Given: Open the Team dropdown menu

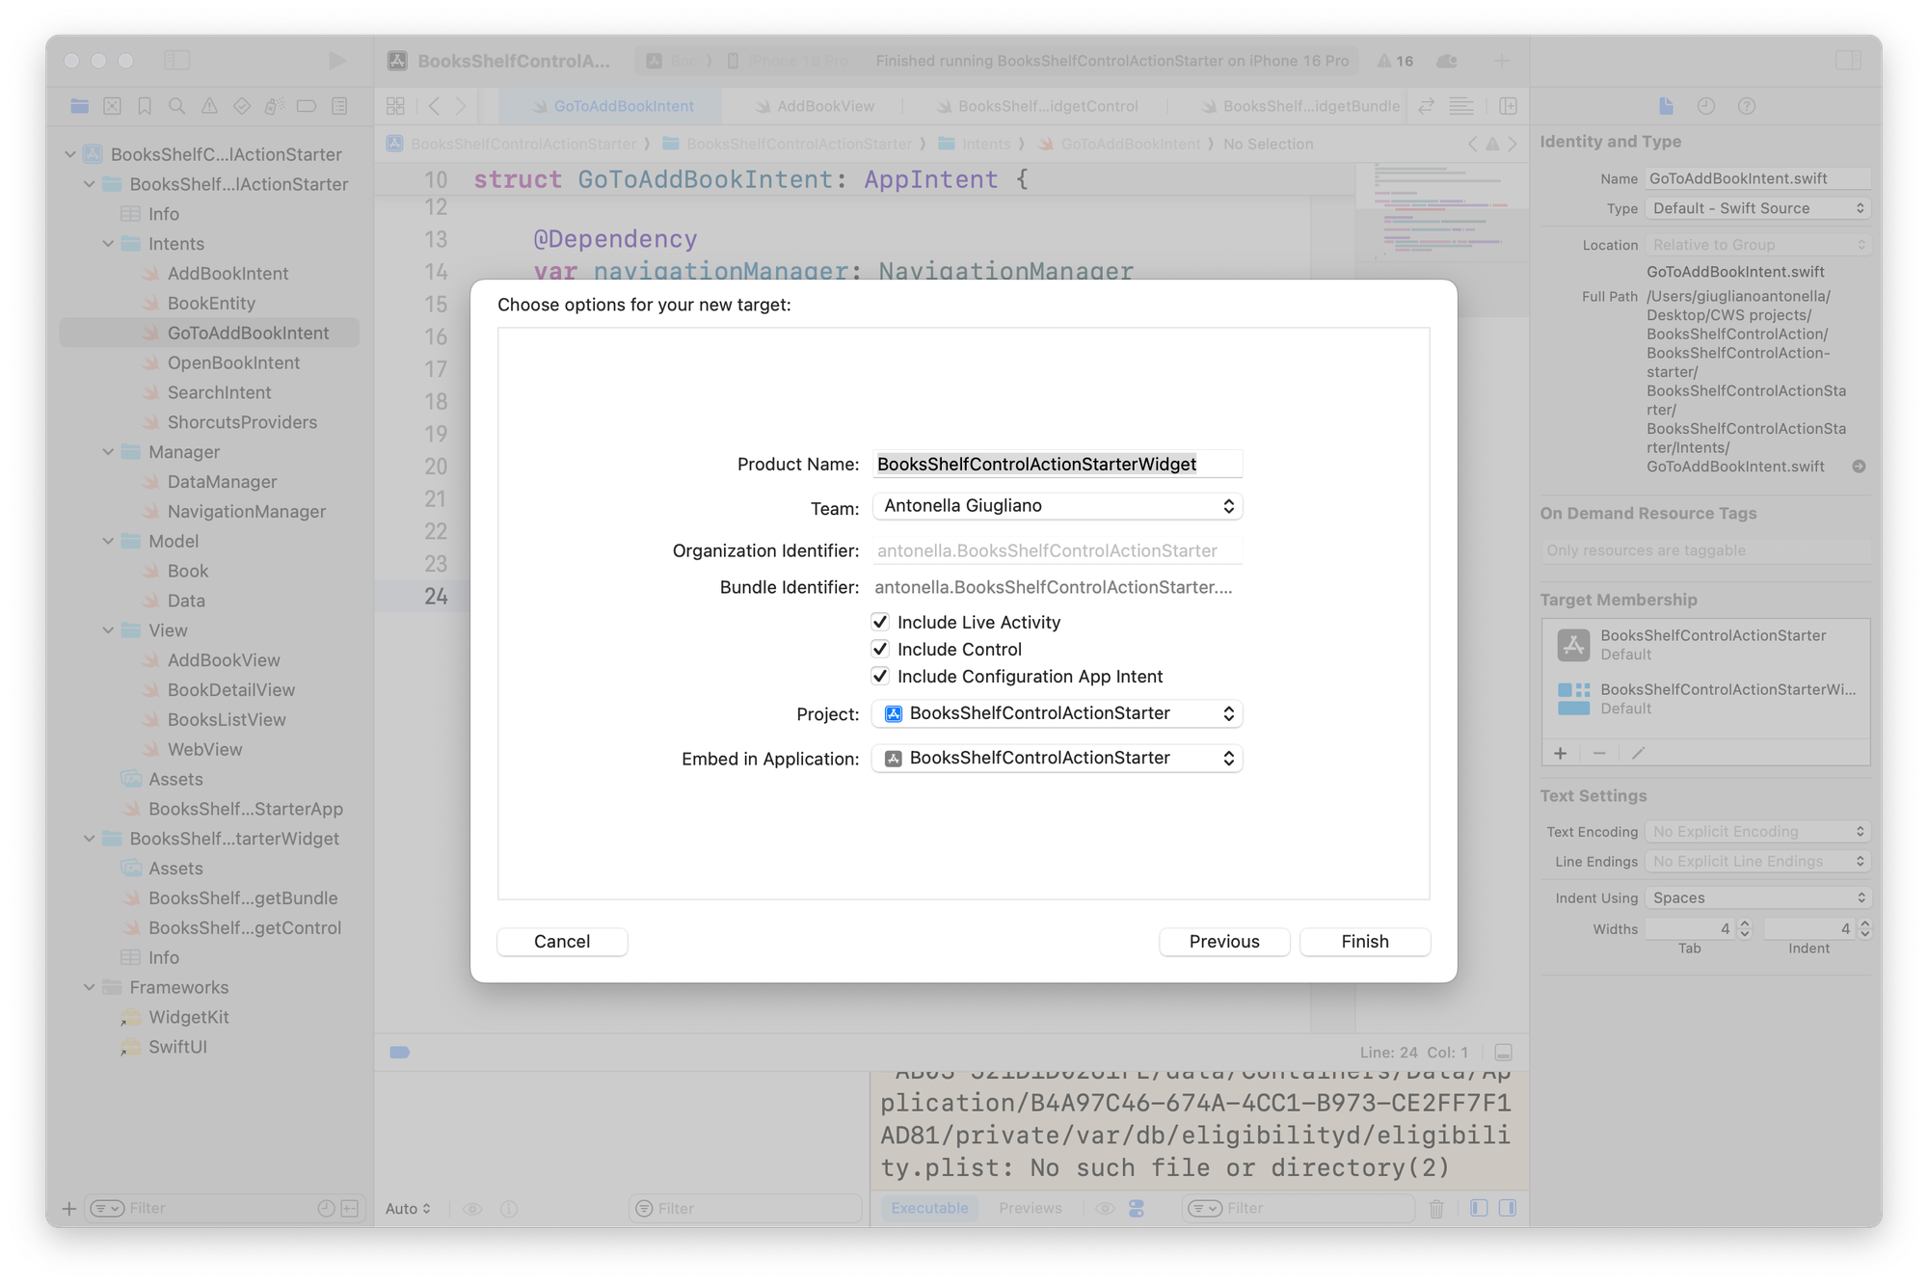Looking at the screenshot, I should coord(1057,506).
